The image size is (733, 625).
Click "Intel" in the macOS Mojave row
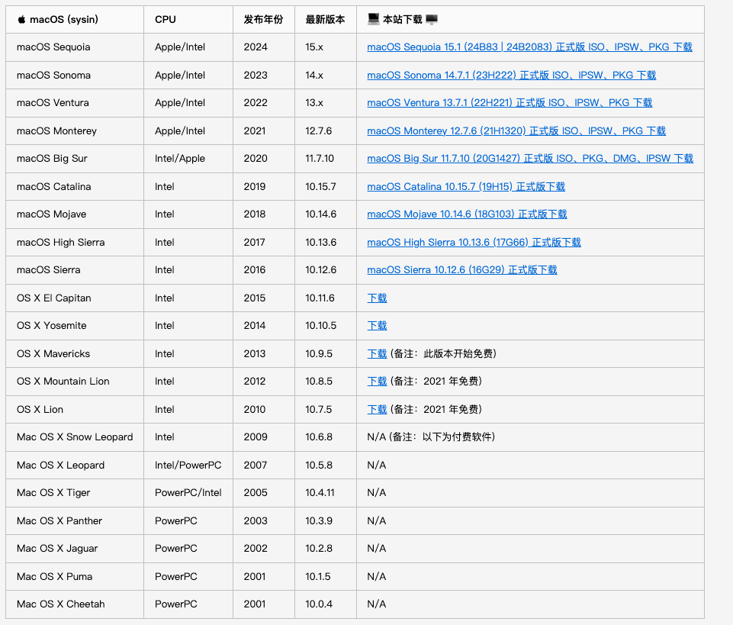point(165,214)
